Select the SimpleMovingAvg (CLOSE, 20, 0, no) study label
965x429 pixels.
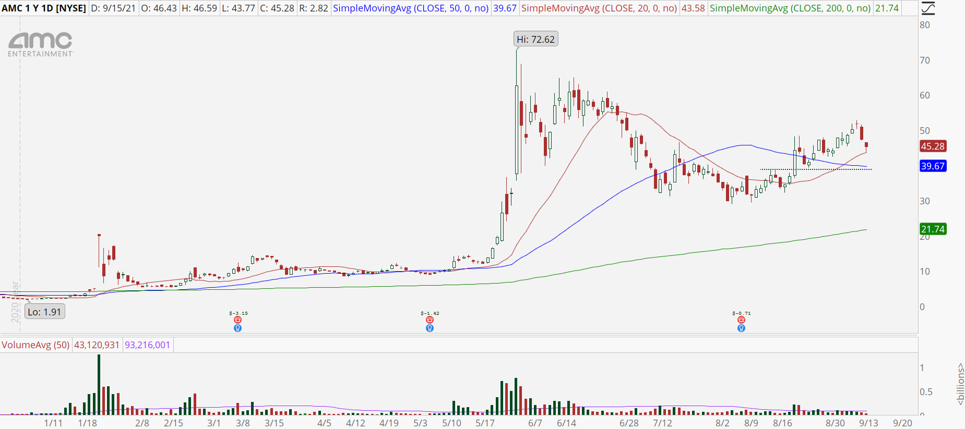[599, 8]
